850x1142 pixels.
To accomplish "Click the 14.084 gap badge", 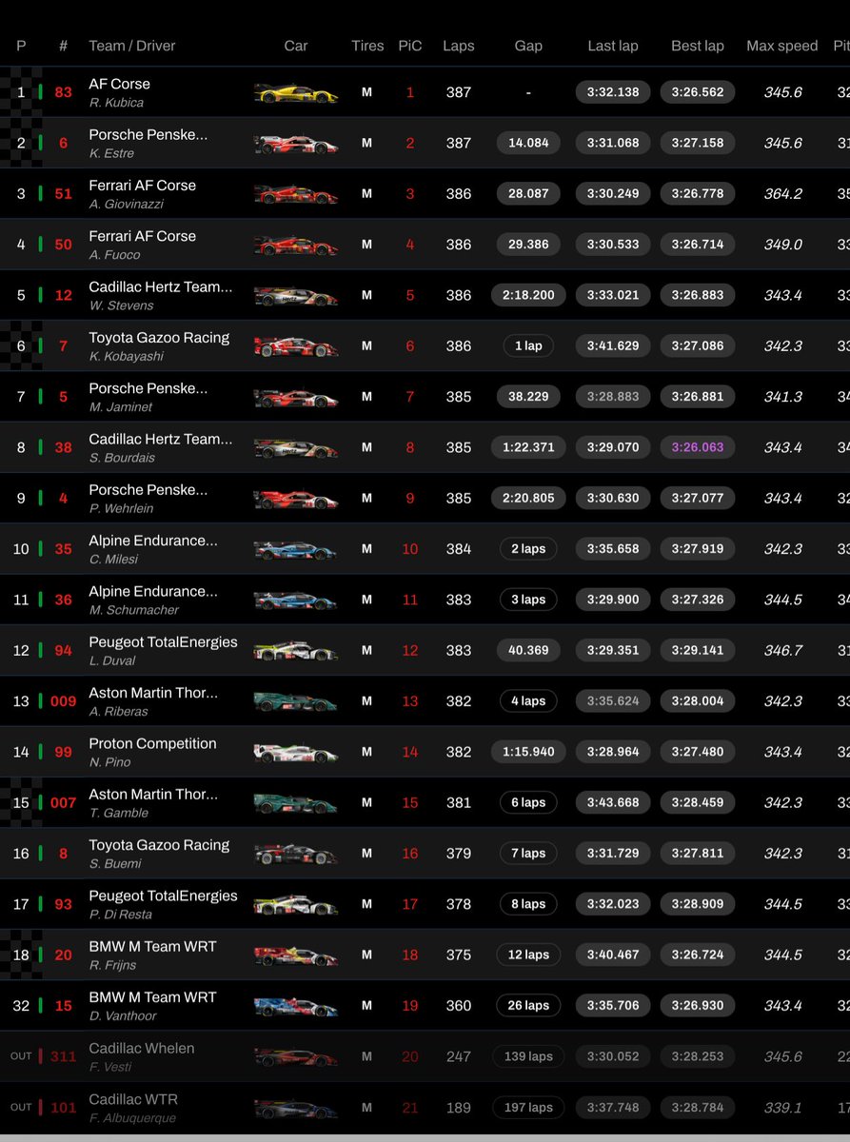I will (x=528, y=143).
